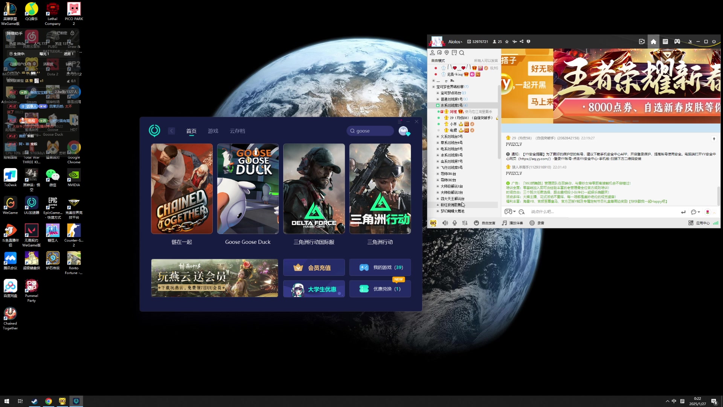Expand the gift arrow beside the flower
This screenshot has height=407, width=723.
(x=714, y=212)
